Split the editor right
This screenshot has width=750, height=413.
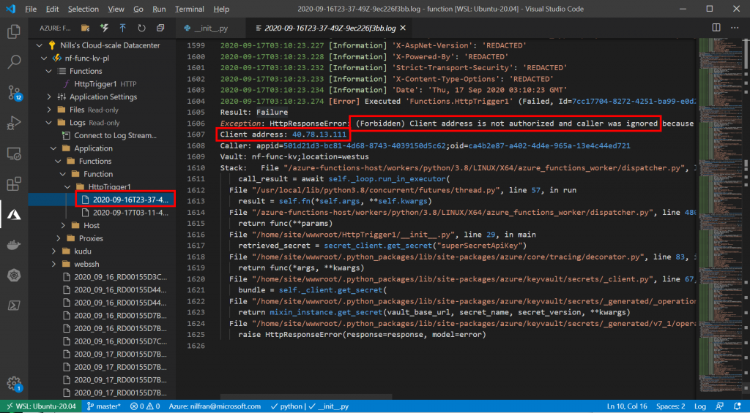click(716, 29)
